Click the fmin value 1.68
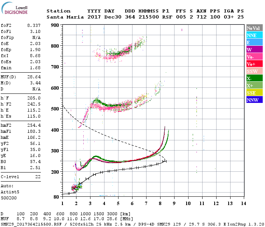 [x=35, y=68]
